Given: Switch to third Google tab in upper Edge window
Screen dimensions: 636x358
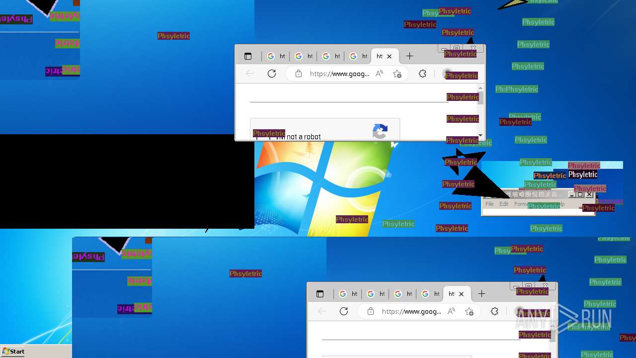Looking at the screenshot, I should tap(331, 56).
